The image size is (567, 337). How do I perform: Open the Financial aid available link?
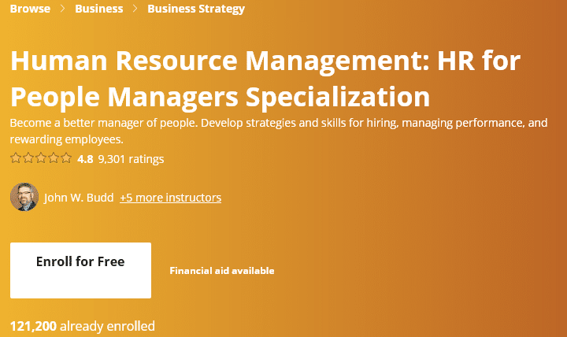tap(222, 271)
